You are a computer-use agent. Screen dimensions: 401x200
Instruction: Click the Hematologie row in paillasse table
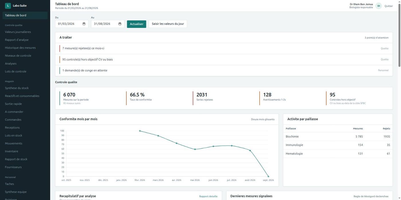pos(338,154)
